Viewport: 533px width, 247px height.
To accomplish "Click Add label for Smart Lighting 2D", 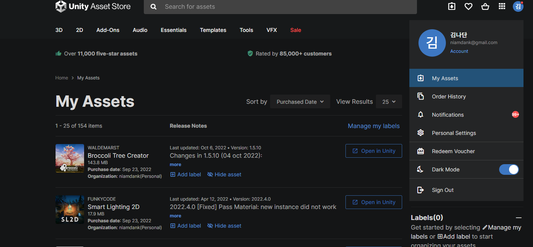I will (x=185, y=226).
